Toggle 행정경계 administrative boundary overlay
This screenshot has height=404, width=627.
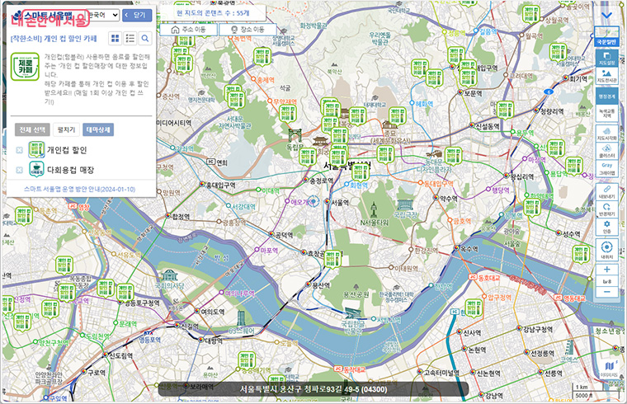click(607, 96)
